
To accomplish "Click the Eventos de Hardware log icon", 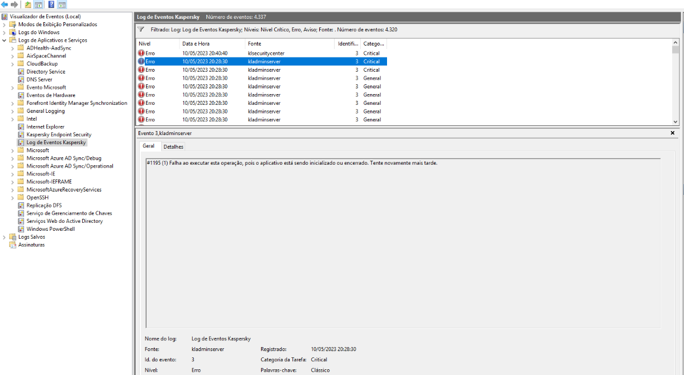I will pos(21,95).
